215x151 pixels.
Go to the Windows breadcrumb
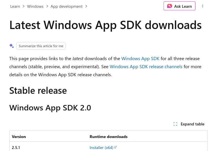coord(35,6)
